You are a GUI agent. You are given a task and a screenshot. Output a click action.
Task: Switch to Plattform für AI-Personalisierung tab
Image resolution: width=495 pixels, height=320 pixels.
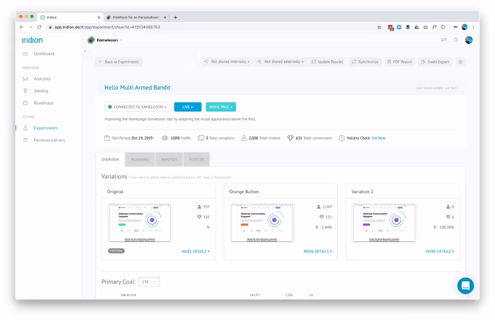136,17
